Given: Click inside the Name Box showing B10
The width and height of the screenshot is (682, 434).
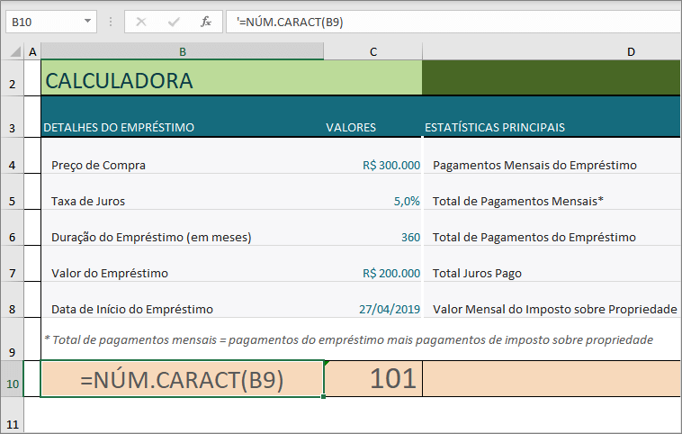Looking at the screenshot, I should [x=40, y=22].
